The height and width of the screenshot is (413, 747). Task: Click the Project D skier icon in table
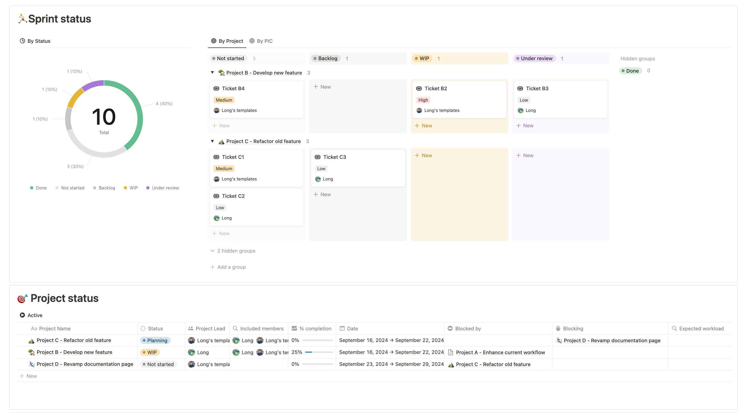[x=31, y=364]
